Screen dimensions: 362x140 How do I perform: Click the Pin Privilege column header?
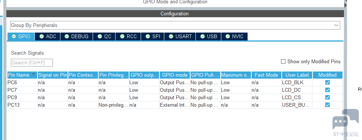pyautogui.click(x=114, y=75)
